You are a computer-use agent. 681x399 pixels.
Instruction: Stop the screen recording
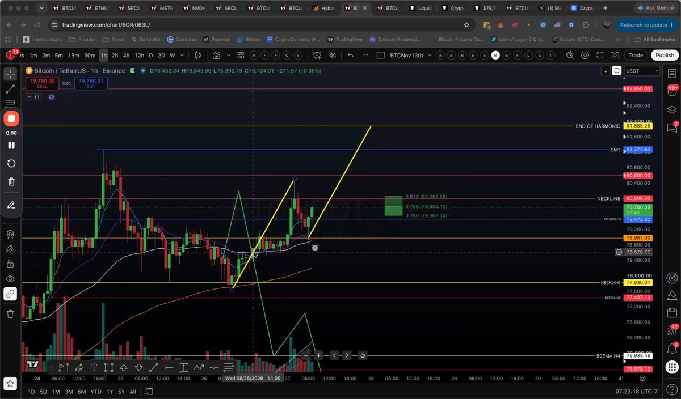click(11, 118)
